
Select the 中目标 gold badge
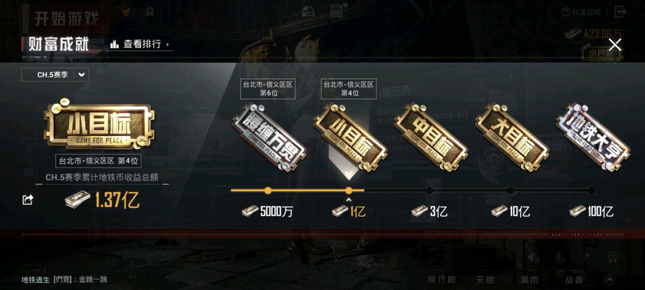431,138
